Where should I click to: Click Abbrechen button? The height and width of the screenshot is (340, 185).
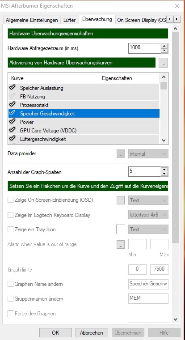pyautogui.click(x=92, y=332)
